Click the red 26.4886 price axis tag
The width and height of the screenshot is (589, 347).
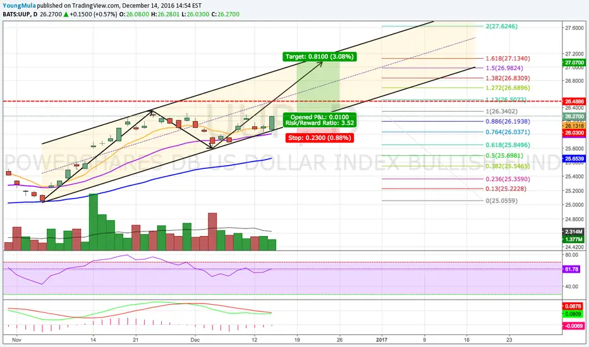click(x=574, y=102)
